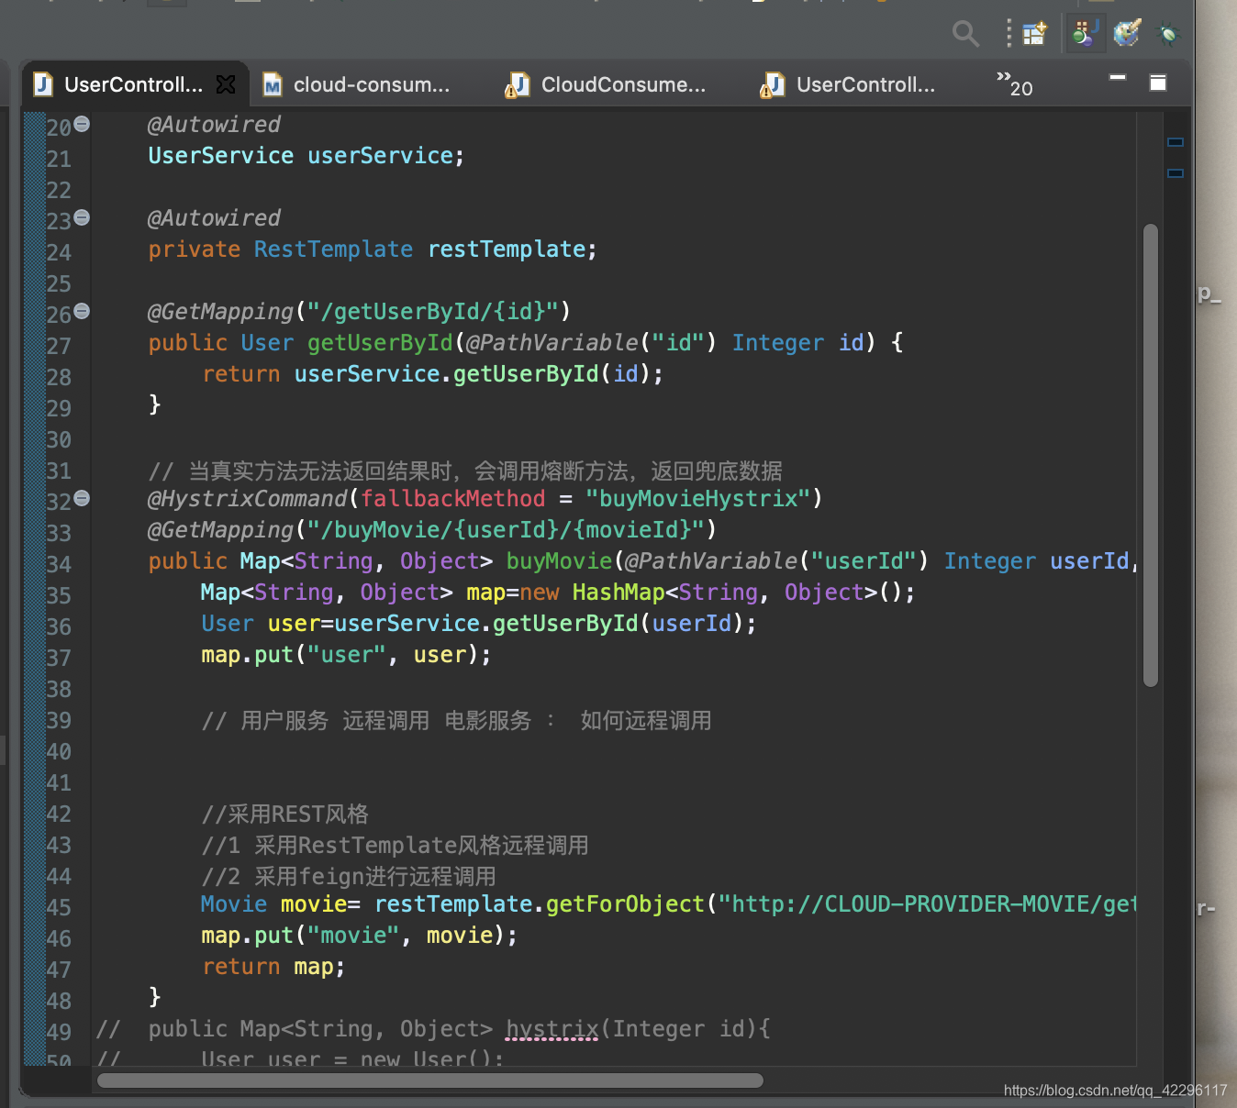This screenshot has height=1108, width=1237.
Task: Click getForObject method call on line 45
Action: (x=625, y=903)
